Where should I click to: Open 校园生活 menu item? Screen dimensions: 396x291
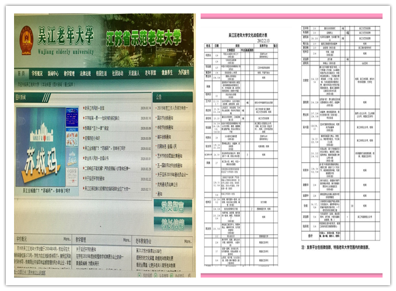101,73
